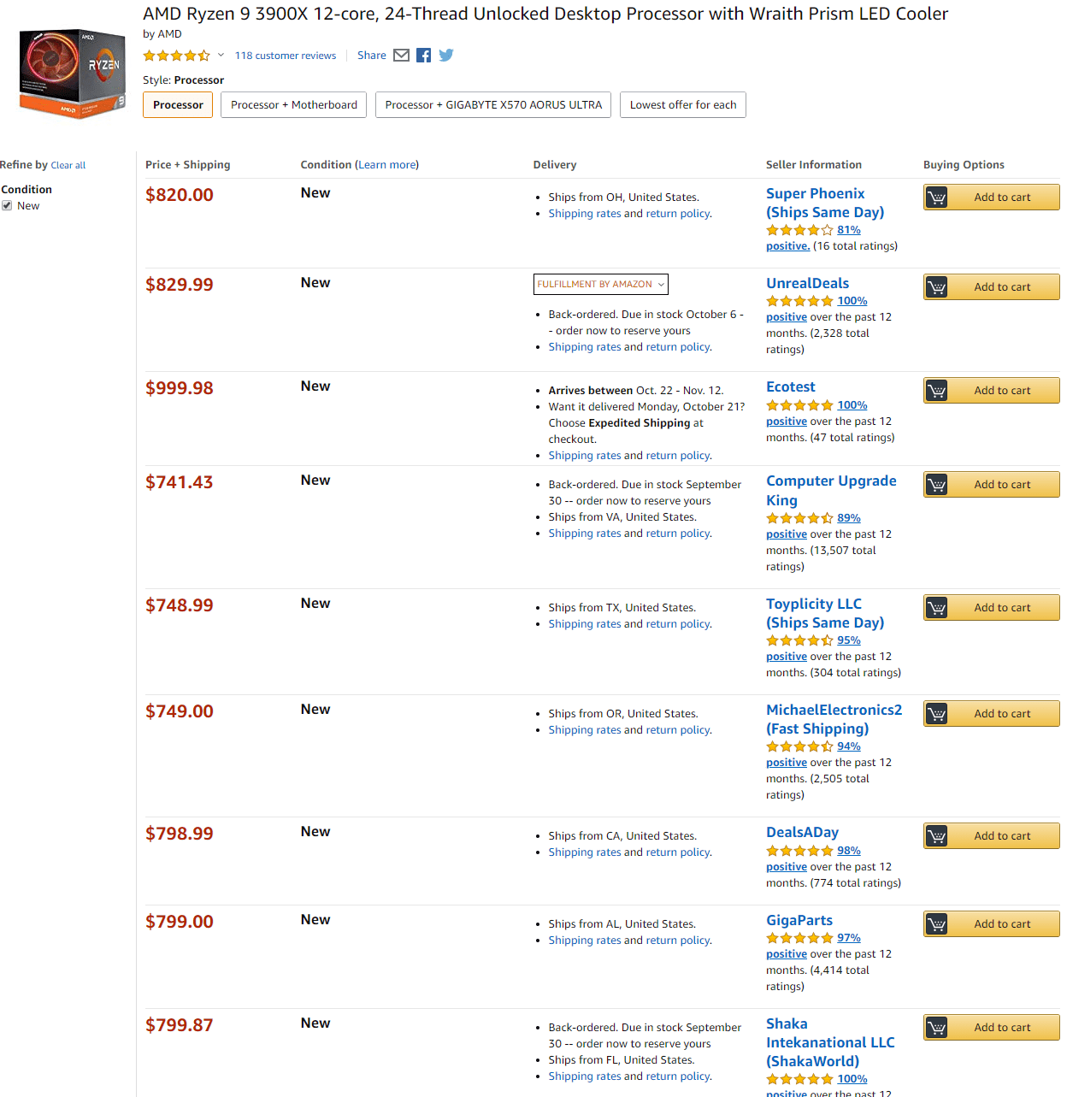
Task: Toggle the New checkbox under Condition
Action: pyautogui.click(x=7, y=205)
